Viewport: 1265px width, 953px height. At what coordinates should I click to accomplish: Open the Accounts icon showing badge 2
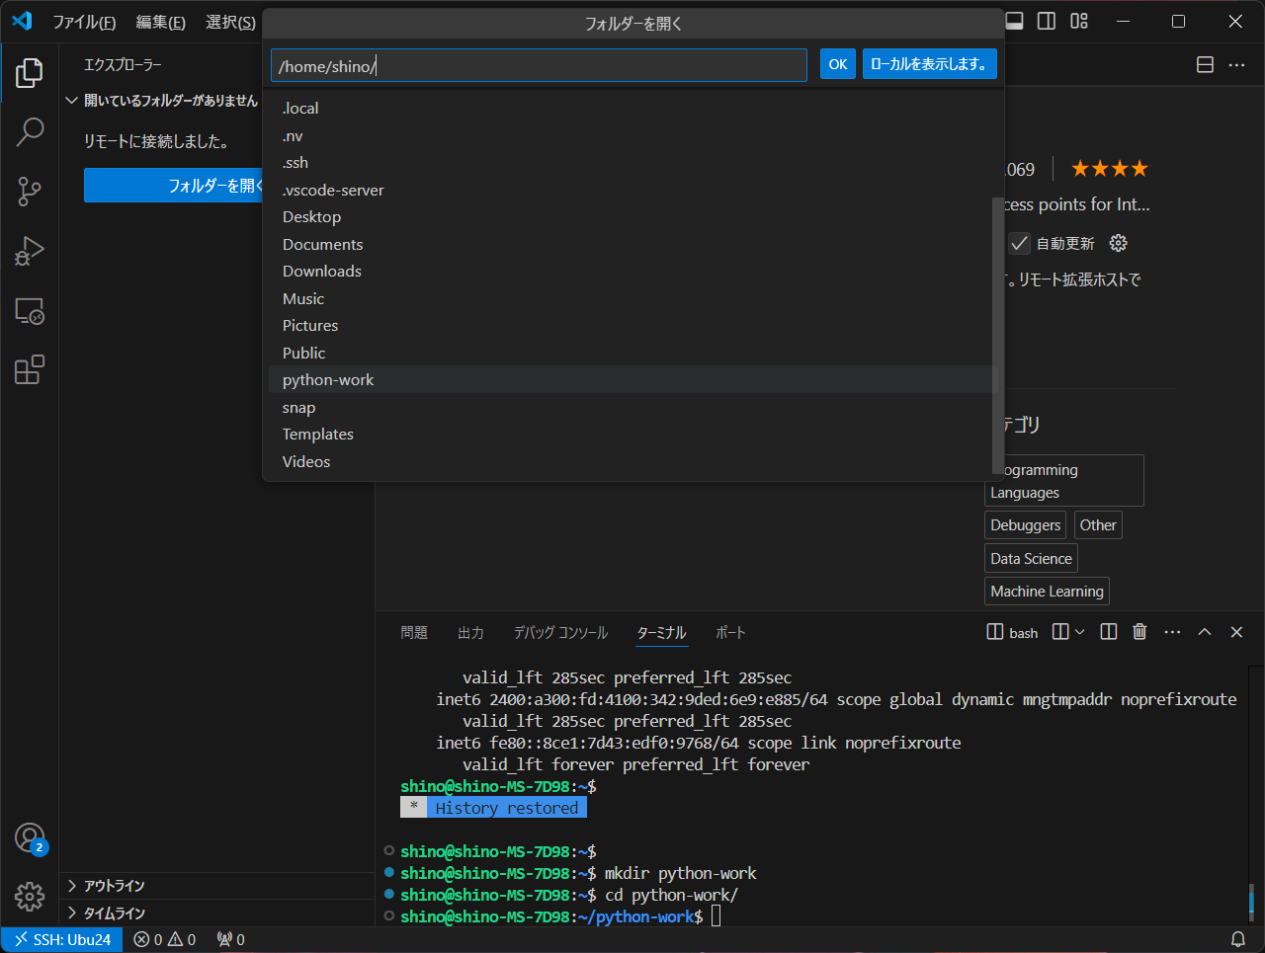point(30,834)
